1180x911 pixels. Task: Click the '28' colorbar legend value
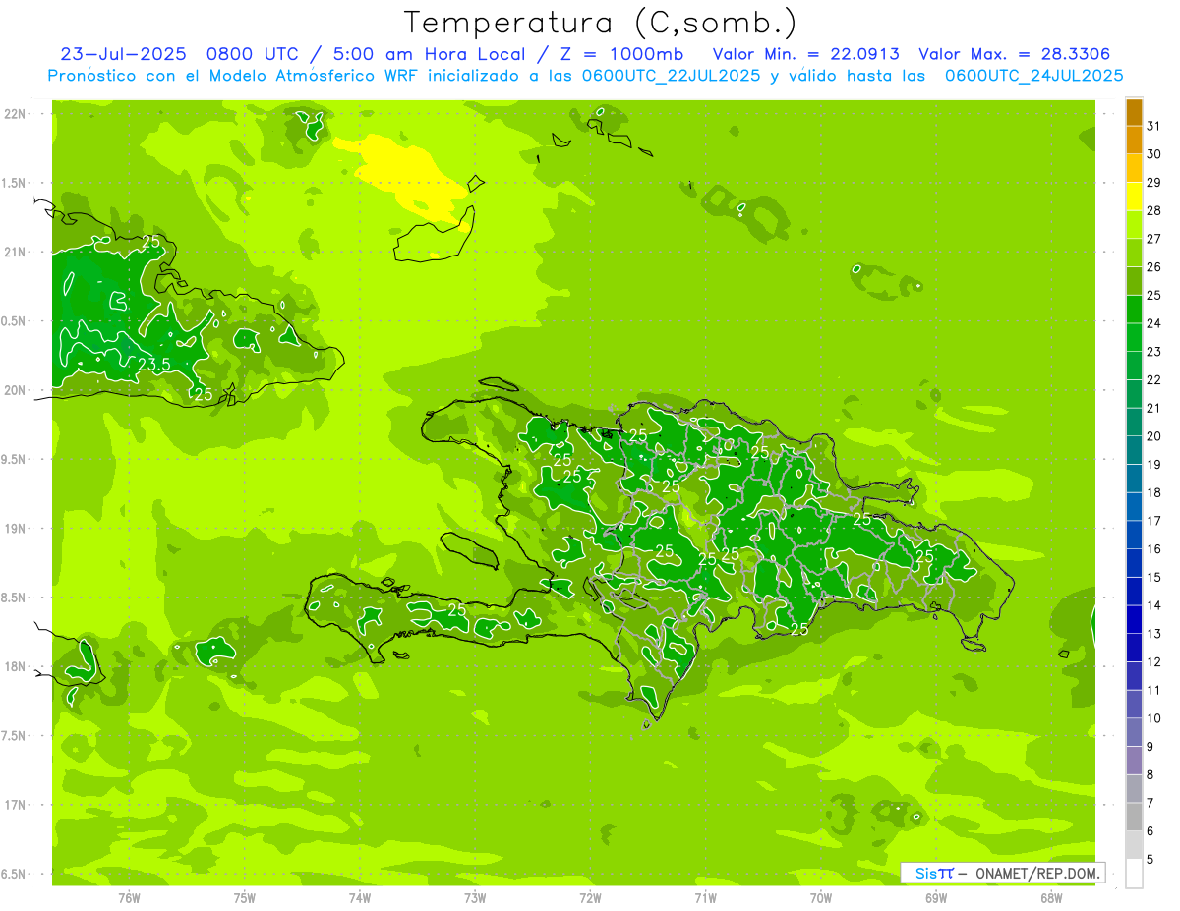pos(1154,210)
